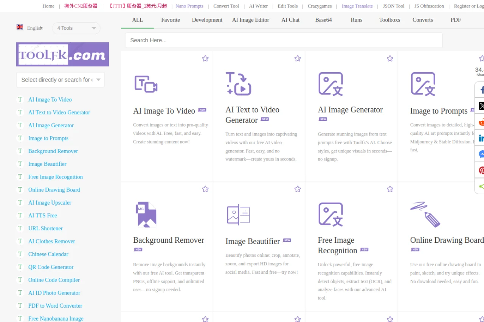Open sidebar link AI Image To Video
The width and height of the screenshot is (484, 322).
point(50,100)
